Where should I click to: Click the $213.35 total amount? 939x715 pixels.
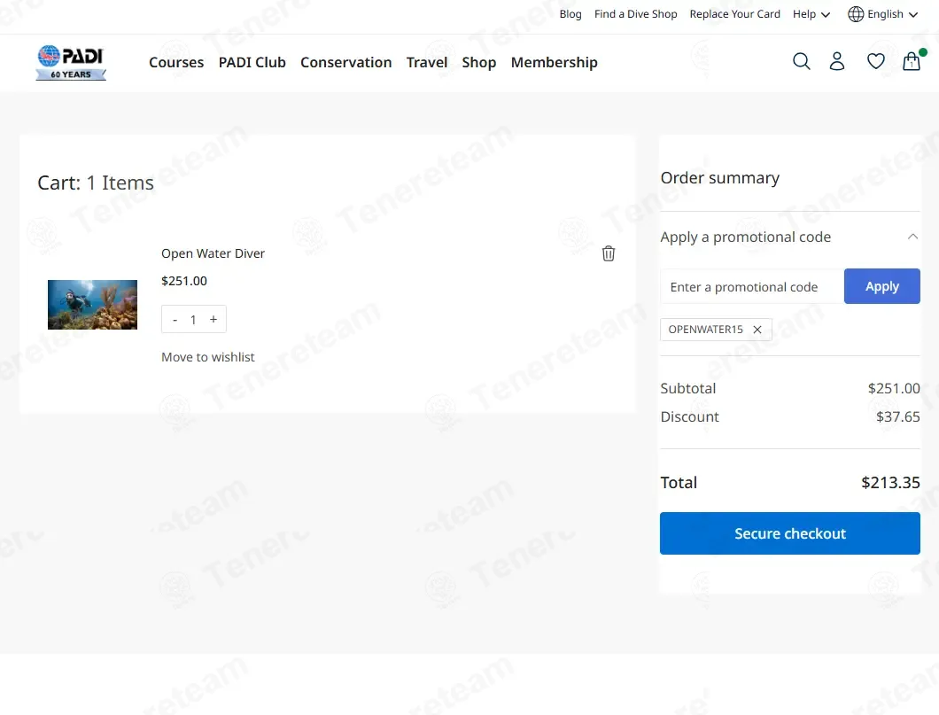890,483
